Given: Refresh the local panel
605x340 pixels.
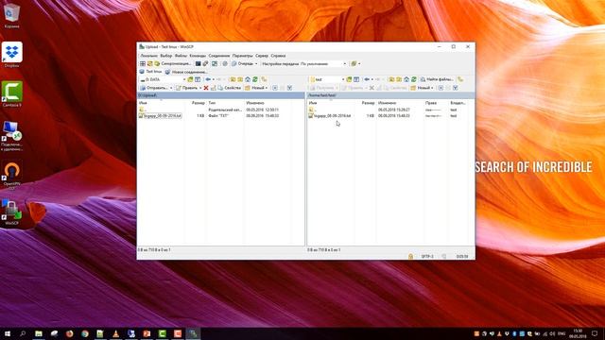Looking at the screenshot, I should coord(255,79).
